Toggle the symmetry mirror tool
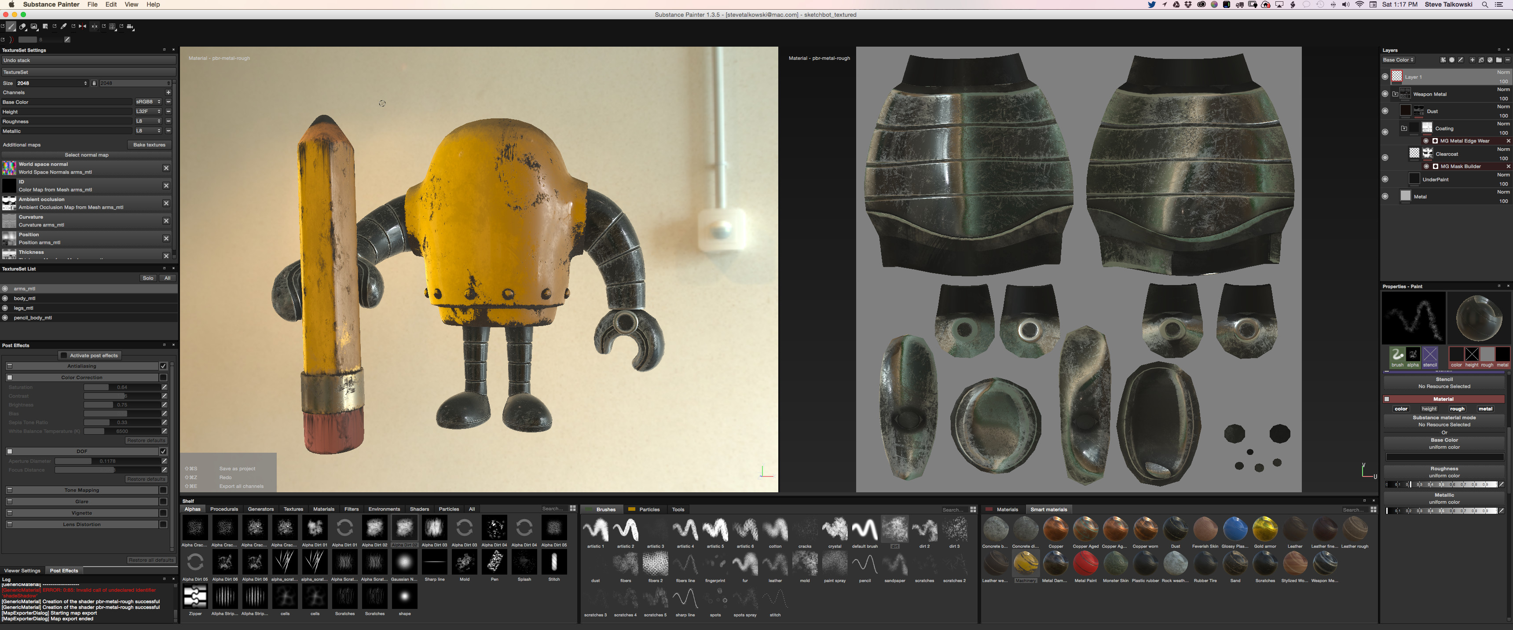Screen dimensions: 1513x630 (x=82, y=26)
